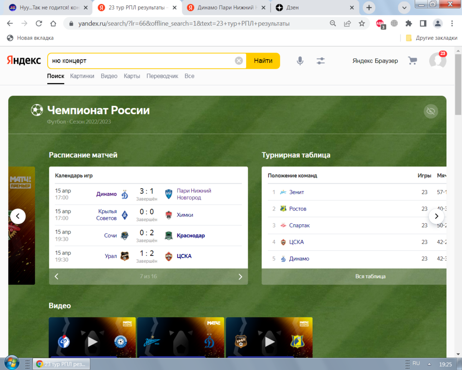Show hidden system tray icons
The height and width of the screenshot is (370, 462).
click(x=429, y=364)
